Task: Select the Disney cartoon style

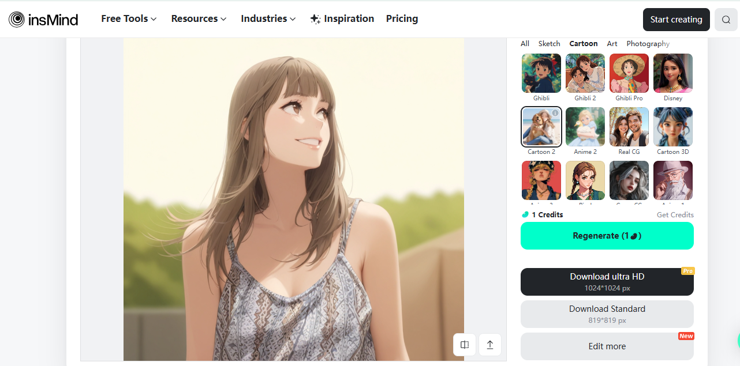Action: click(x=672, y=73)
